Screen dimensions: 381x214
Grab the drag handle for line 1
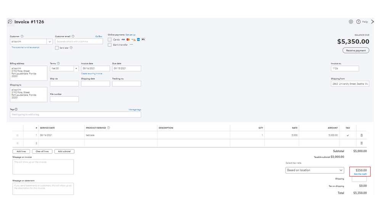[18, 136]
